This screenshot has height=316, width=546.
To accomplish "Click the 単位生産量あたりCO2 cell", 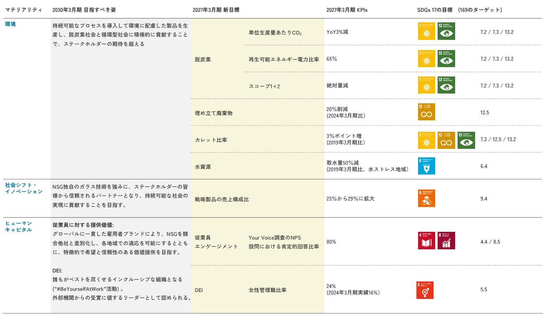I will point(275,33).
